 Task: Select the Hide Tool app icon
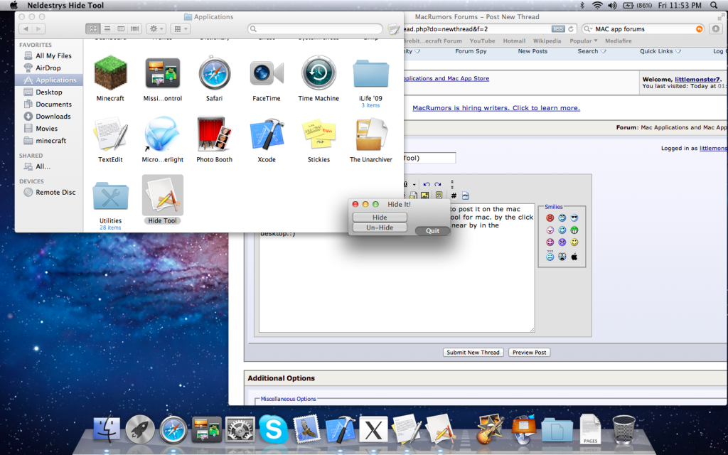click(x=163, y=196)
